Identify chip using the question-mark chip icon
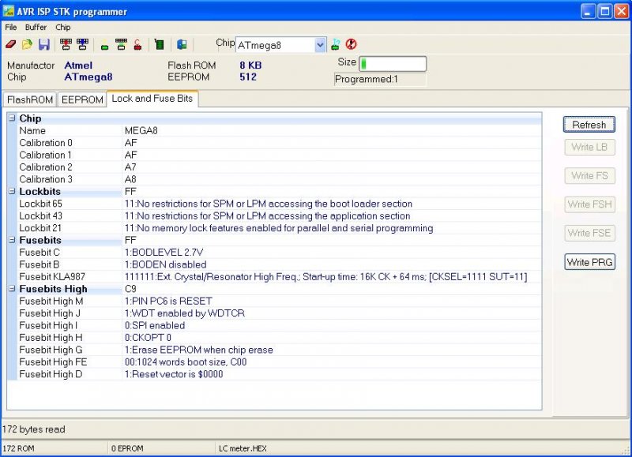 [335, 44]
